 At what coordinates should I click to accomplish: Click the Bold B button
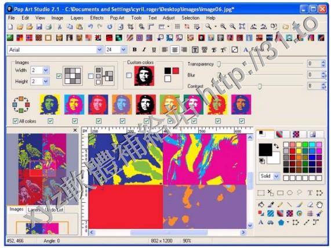(x=134, y=50)
